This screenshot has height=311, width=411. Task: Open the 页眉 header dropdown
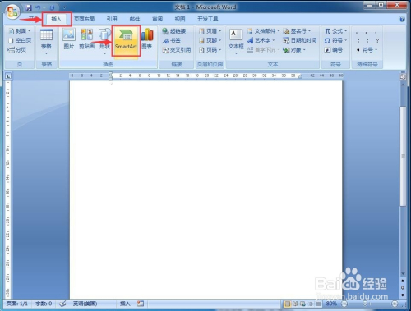pyautogui.click(x=210, y=31)
